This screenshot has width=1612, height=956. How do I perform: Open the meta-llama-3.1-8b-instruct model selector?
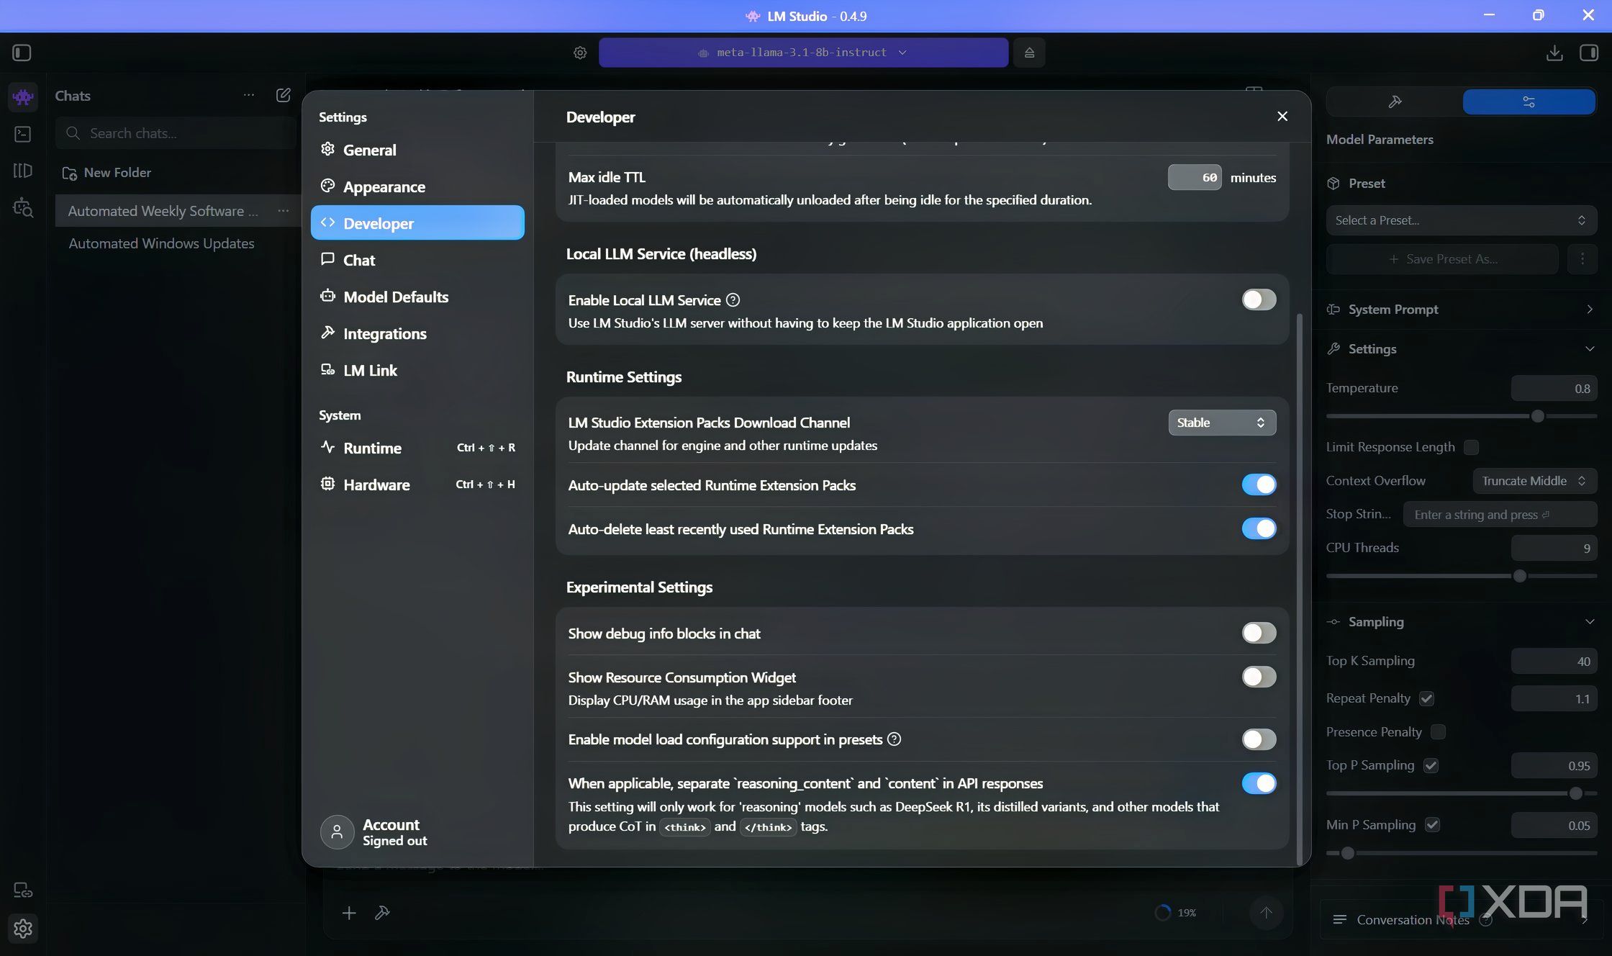point(803,53)
